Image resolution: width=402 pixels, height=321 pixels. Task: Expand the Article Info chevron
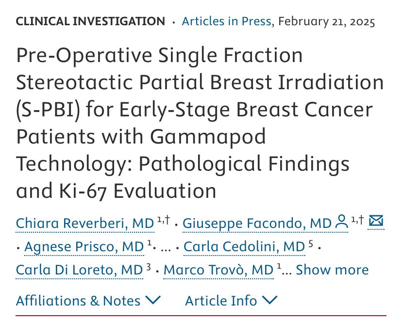click(270, 300)
